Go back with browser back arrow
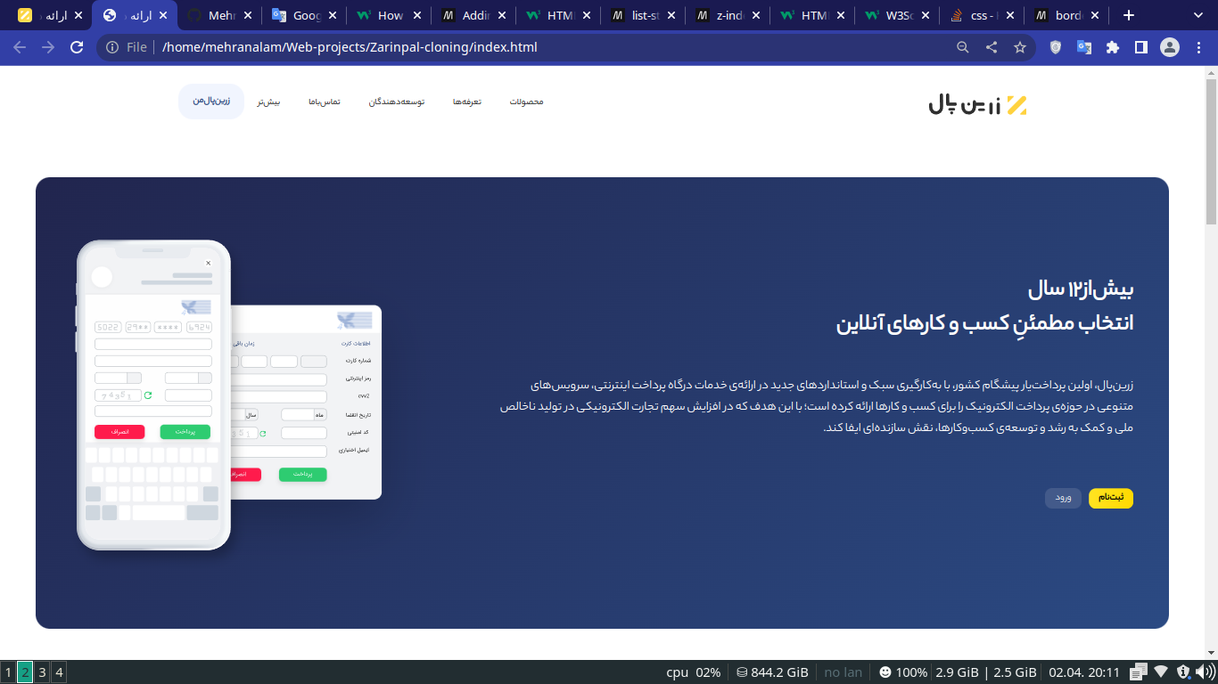Viewport: 1218px width, 684px height. 20,47
